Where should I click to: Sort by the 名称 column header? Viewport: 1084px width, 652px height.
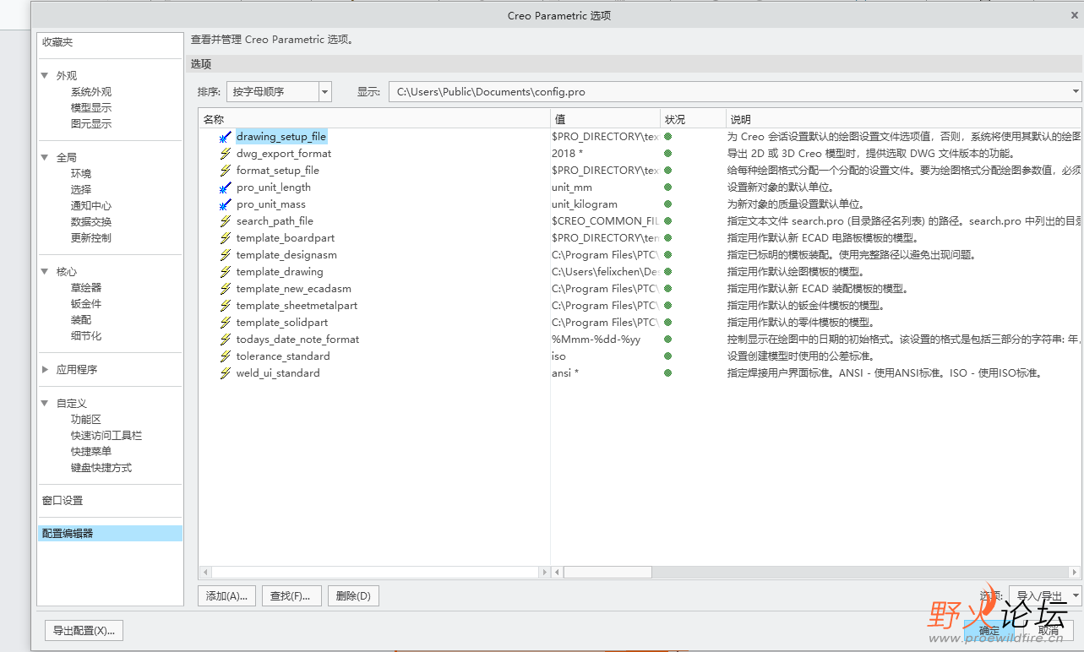(374, 120)
